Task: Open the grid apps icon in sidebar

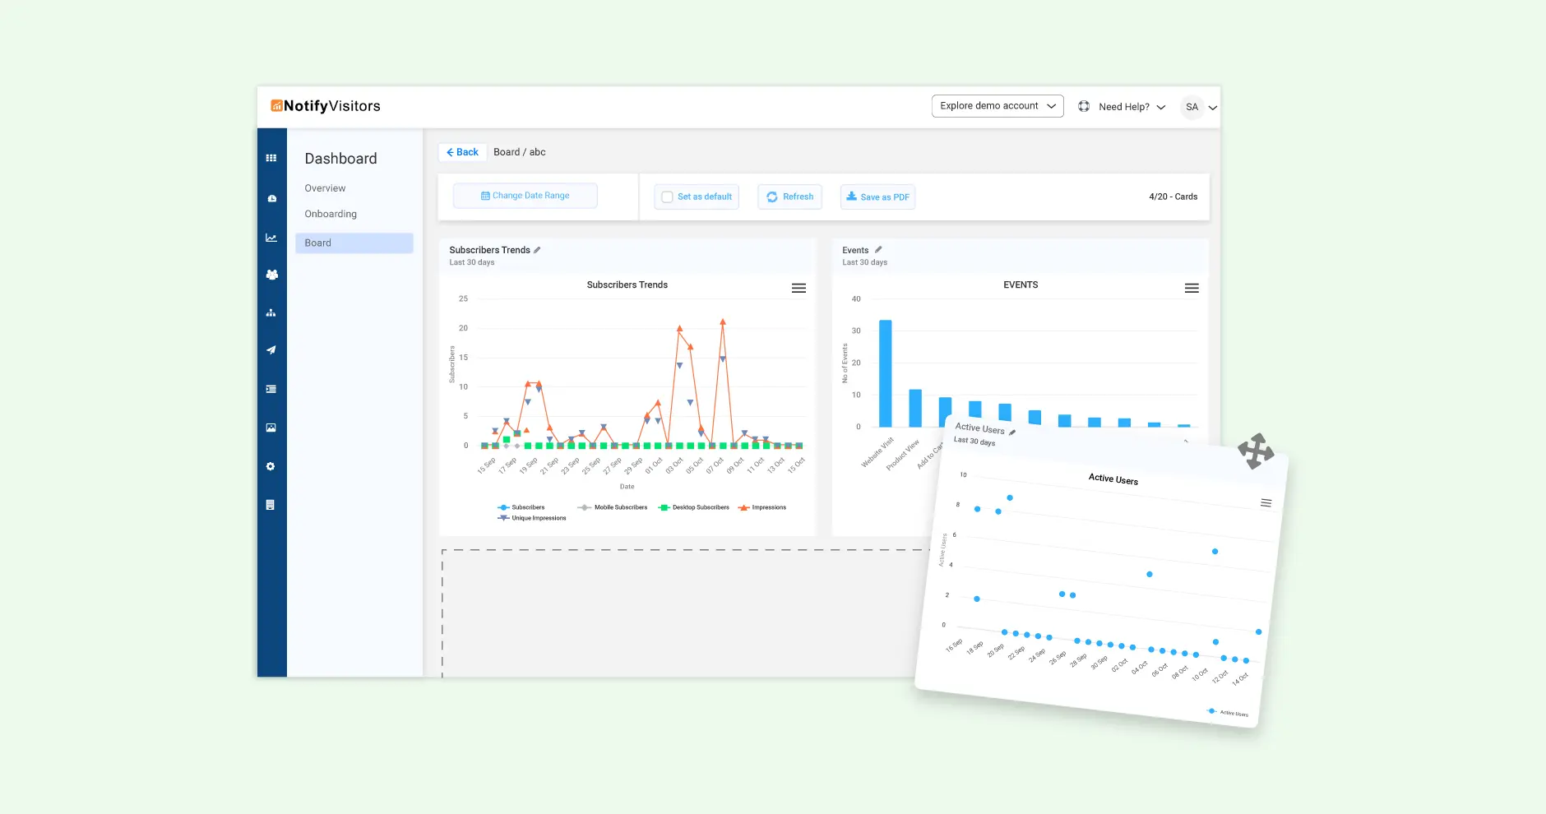Action: tap(271, 158)
